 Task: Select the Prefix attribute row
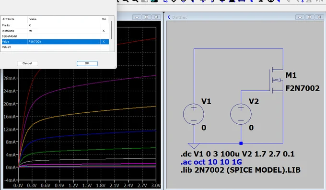(55, 25)
